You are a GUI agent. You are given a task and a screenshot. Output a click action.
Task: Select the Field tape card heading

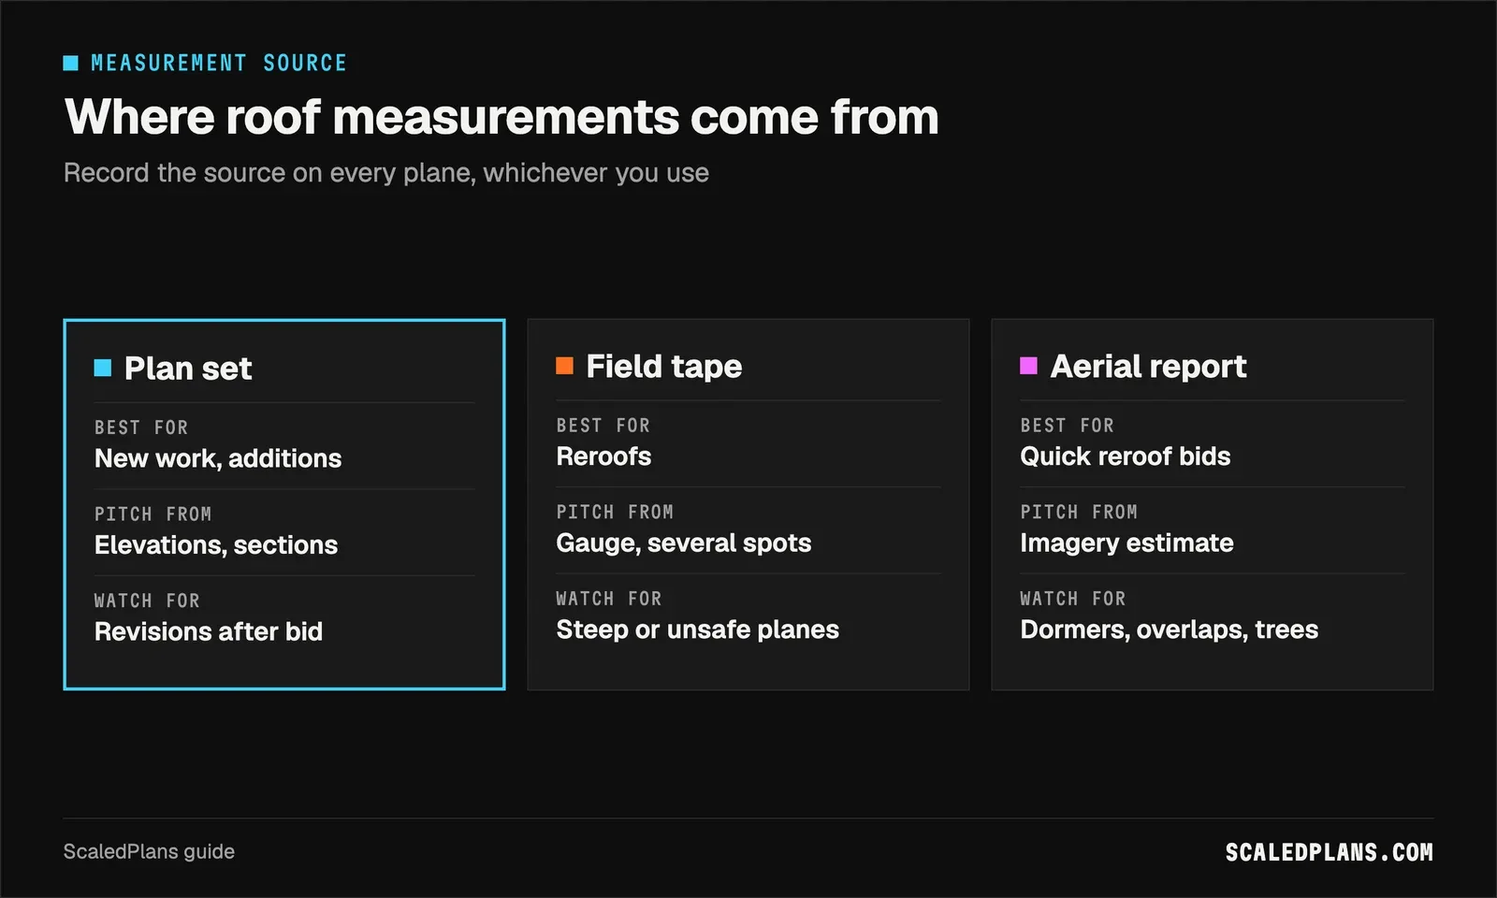(x=664, y=367)
